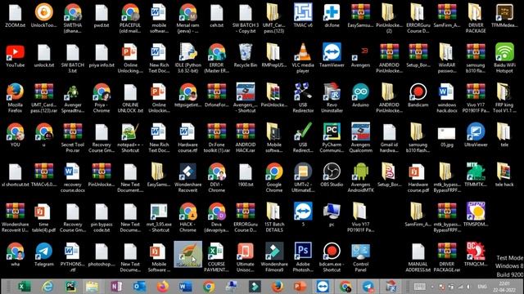The image size is (524, 294).
Task: Select the pin bypass code.txt file
Action: pos(102,218)
